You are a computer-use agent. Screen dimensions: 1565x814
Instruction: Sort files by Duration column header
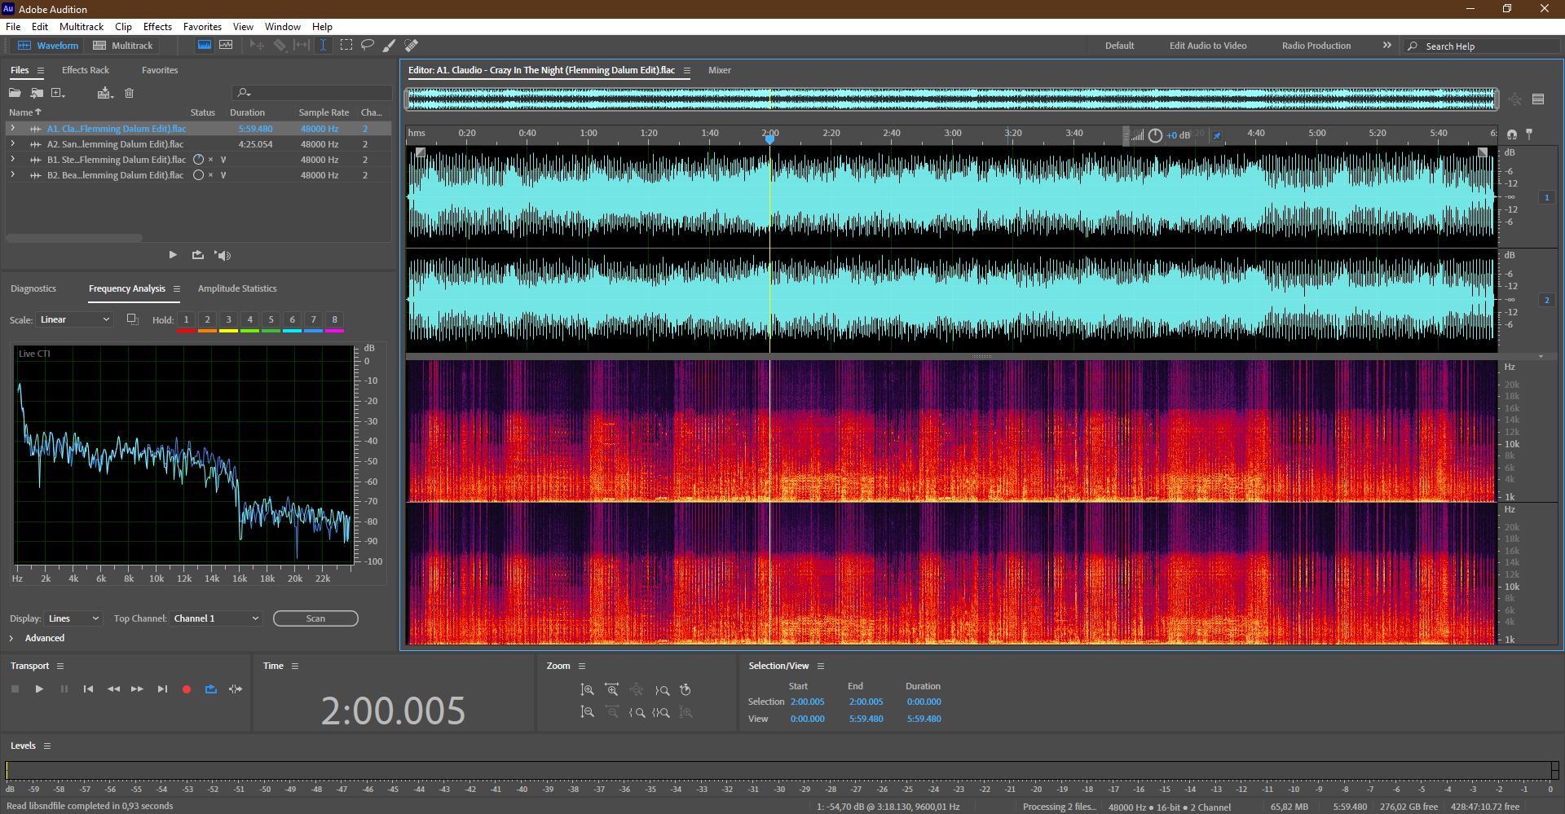pos(247,112)
